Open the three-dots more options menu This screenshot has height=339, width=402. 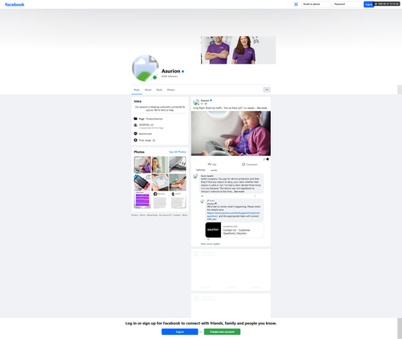(x=267, y=90)
